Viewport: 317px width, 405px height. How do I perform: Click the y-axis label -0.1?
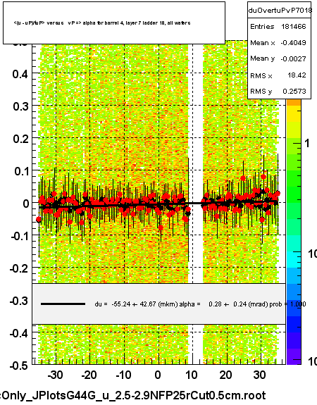click(20, 236)
